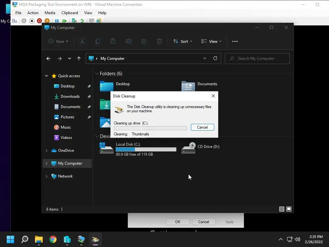Click the Enhanced Session icon in VM toolbar
The height and width of the screenshot is (247, 329).
coord(91,21)
